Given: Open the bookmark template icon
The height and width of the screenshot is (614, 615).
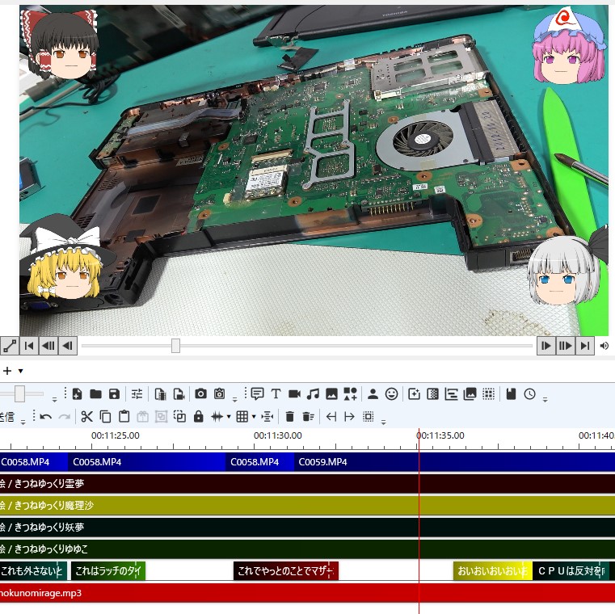Looking at the screenshot, I should coord(511,393).
